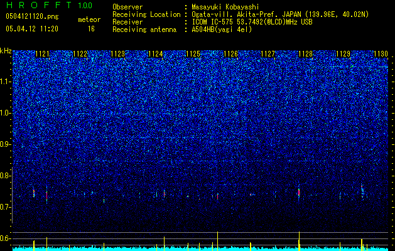Screen dimensions: 395x251
Task: Click the 'Observer' field label
Action: 127,7
